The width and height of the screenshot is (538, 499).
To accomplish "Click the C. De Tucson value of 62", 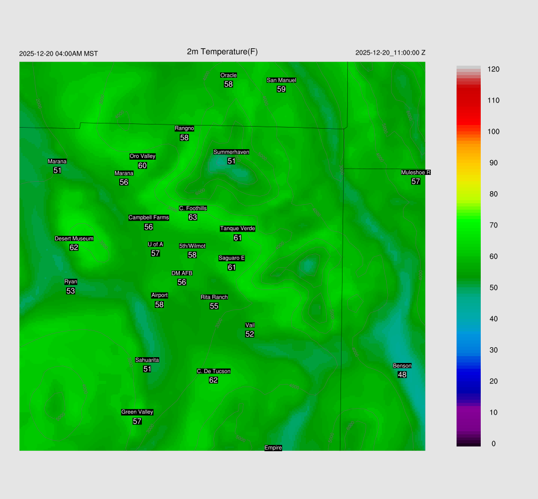I will tap(213, 380).
